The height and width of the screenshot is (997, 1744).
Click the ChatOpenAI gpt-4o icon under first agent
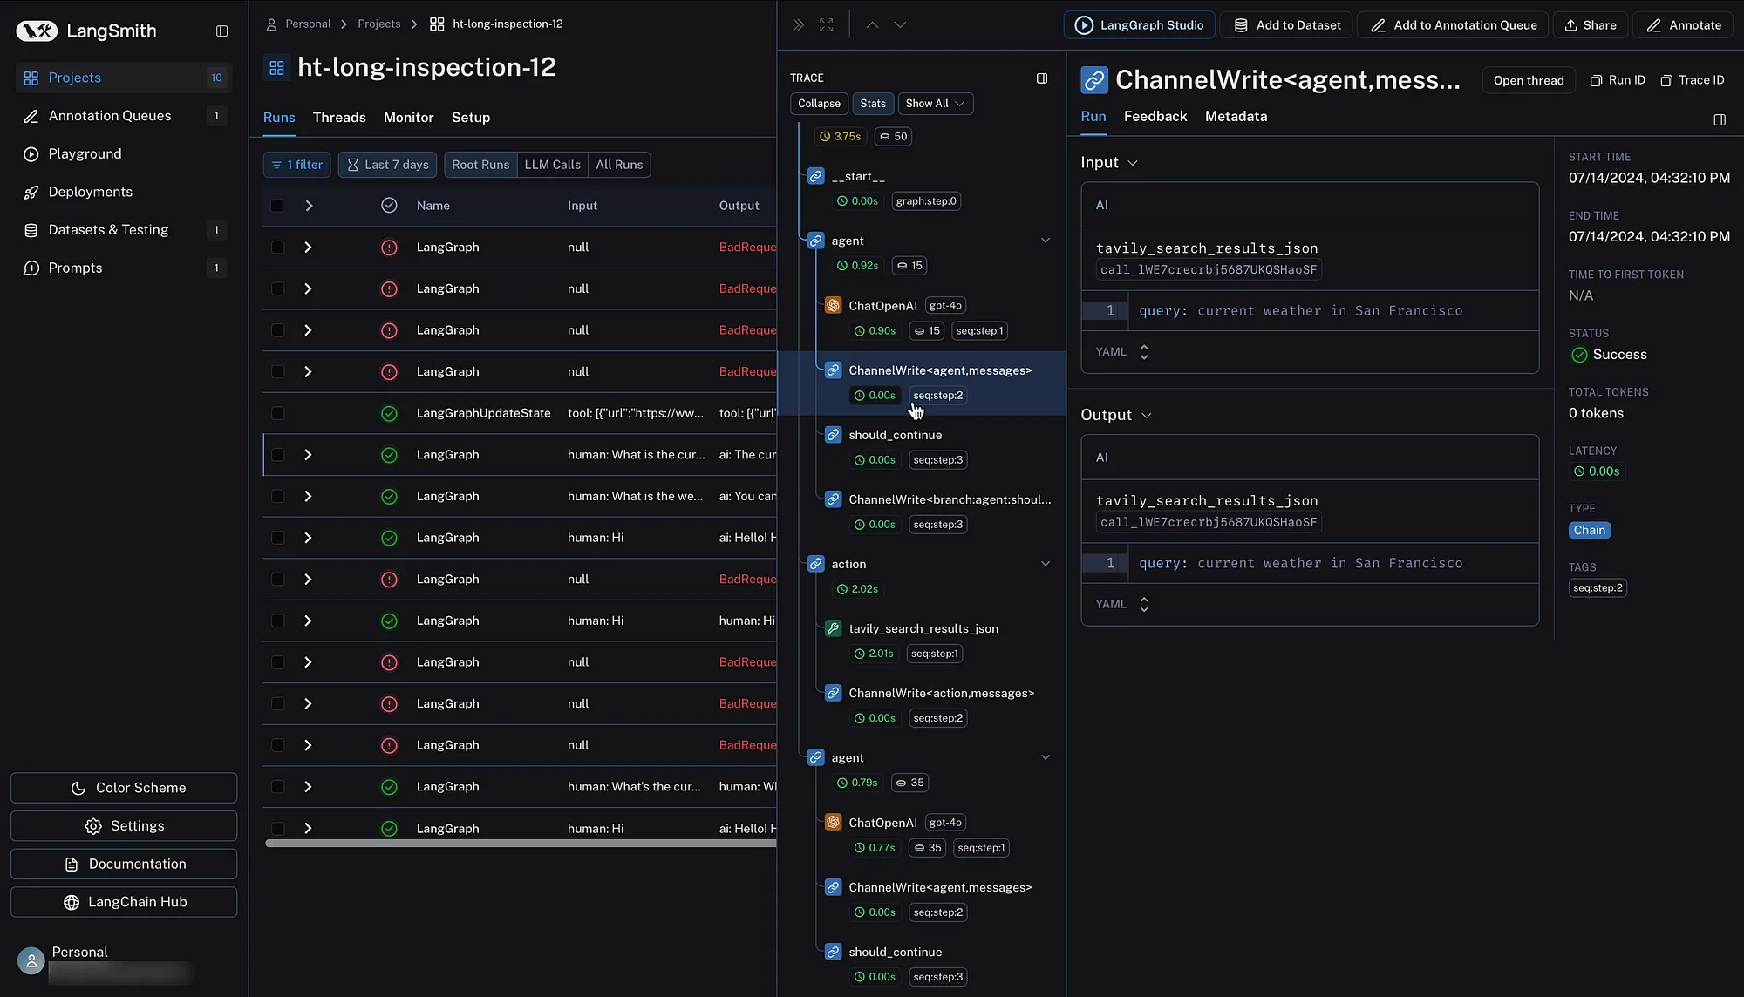click(x=833, y=306)
